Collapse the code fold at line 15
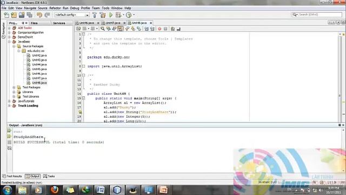Viewport: 346px width, 195px height. tap(84, 98)
